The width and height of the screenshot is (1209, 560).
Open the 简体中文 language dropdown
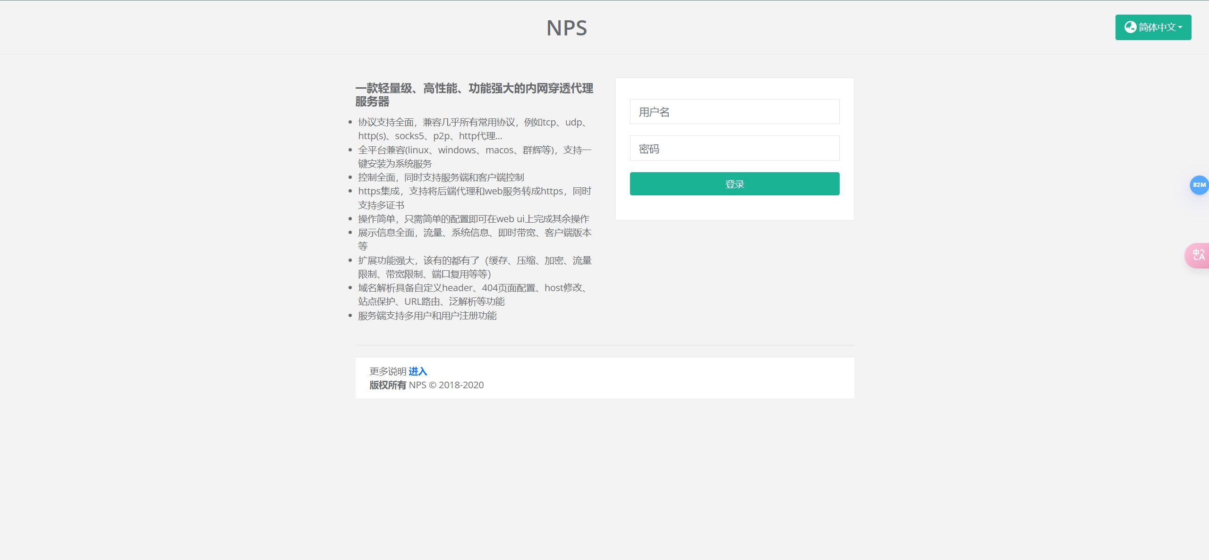tap(1157, 27)
